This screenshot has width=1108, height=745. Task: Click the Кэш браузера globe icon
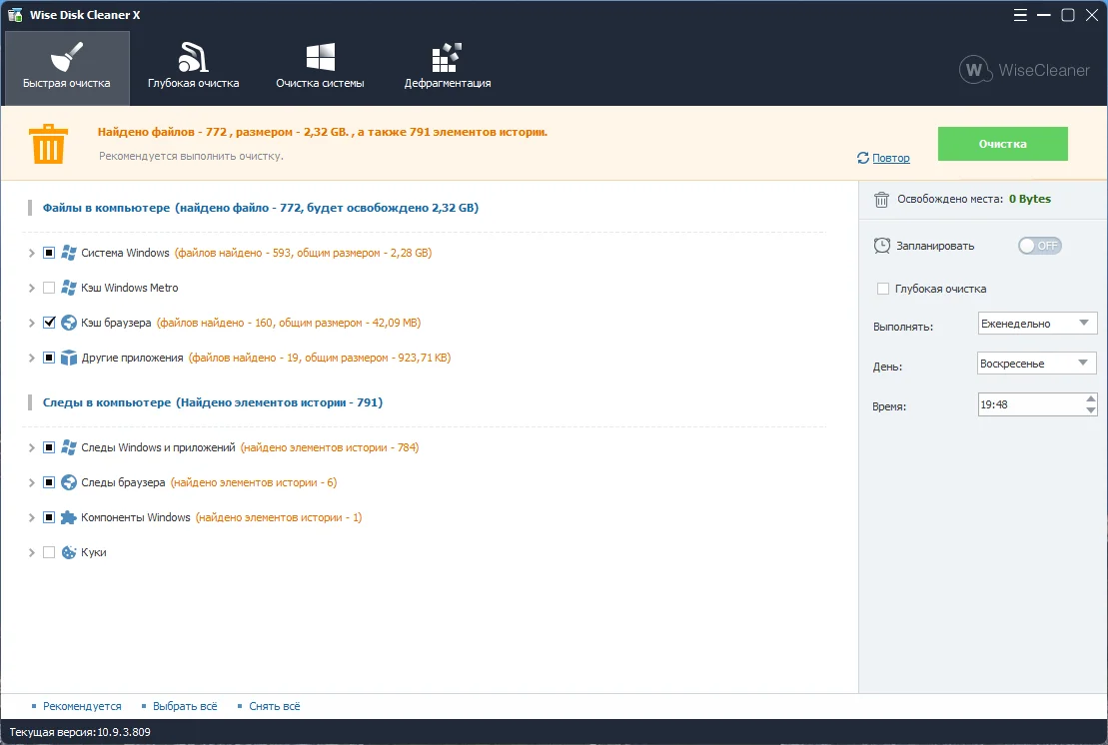pos(69,323)
